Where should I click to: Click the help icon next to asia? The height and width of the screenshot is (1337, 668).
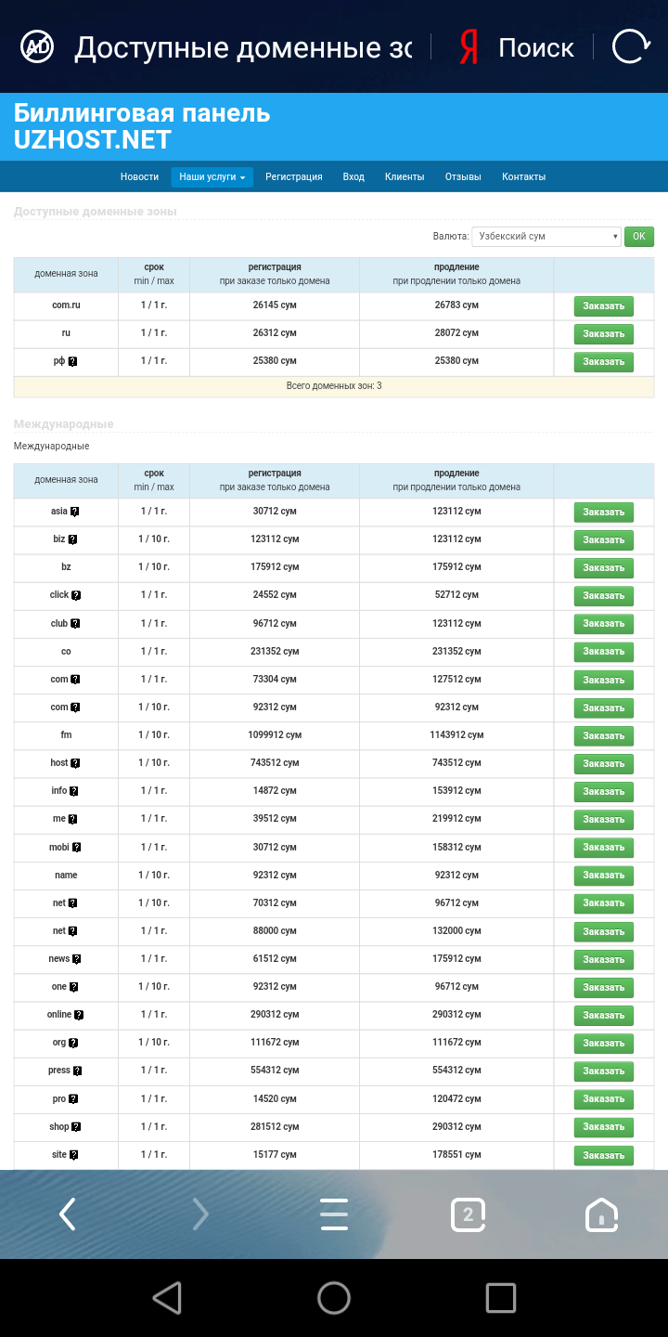(x=75, y=512)
